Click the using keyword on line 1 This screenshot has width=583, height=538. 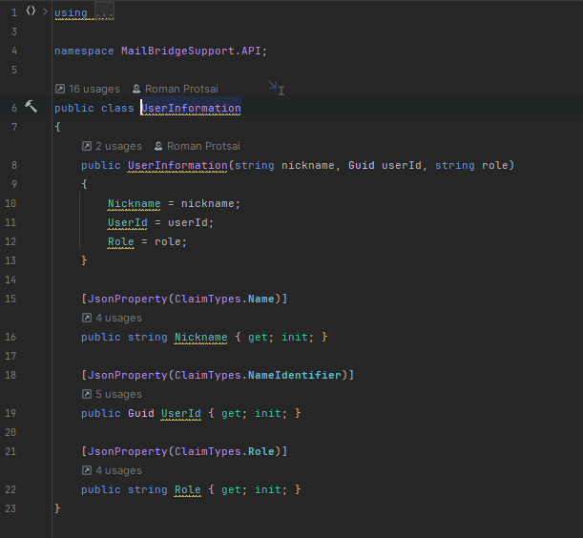click(x=71, y=12)
